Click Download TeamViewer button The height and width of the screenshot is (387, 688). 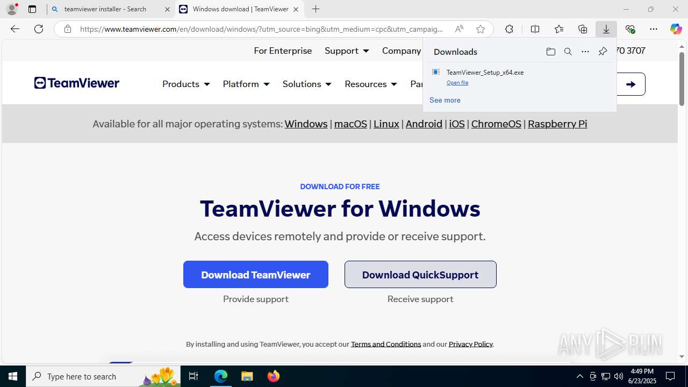(256, 275)
